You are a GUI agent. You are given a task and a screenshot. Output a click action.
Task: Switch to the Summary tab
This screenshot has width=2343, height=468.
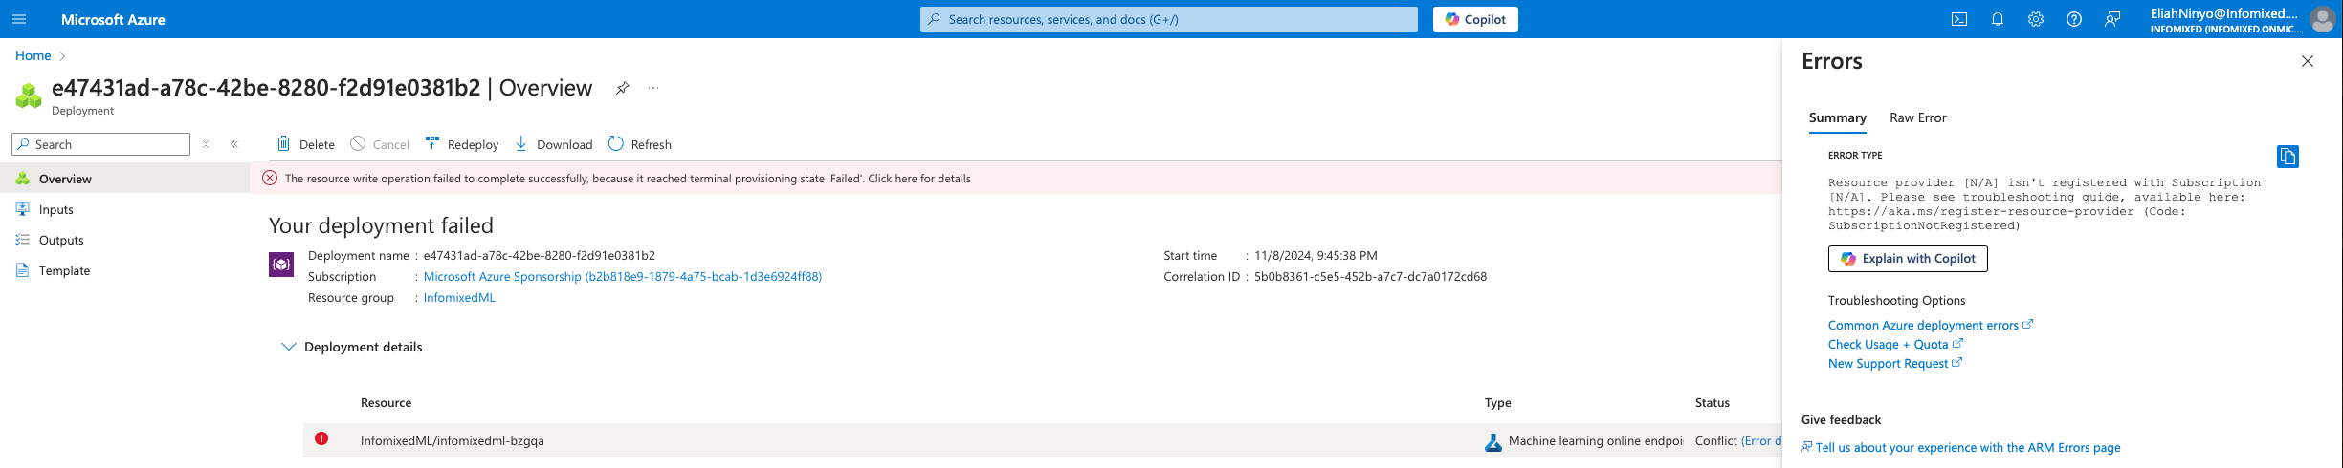click(1837, 117)
